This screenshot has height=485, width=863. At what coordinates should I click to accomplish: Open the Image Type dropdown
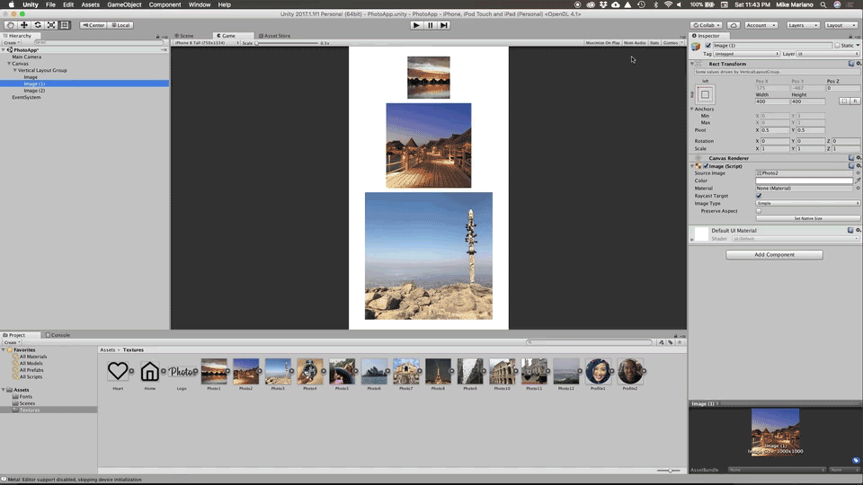click(x=807, y=204)
